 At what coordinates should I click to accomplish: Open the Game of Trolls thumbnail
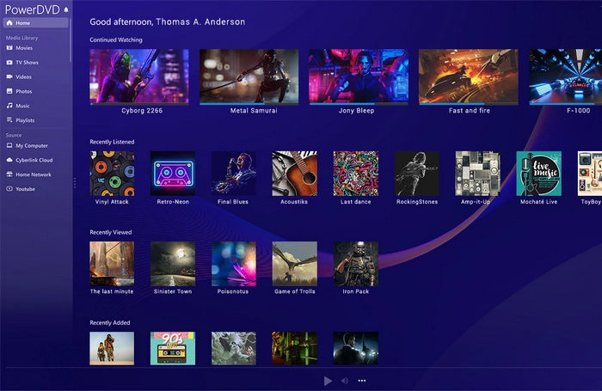295,264
